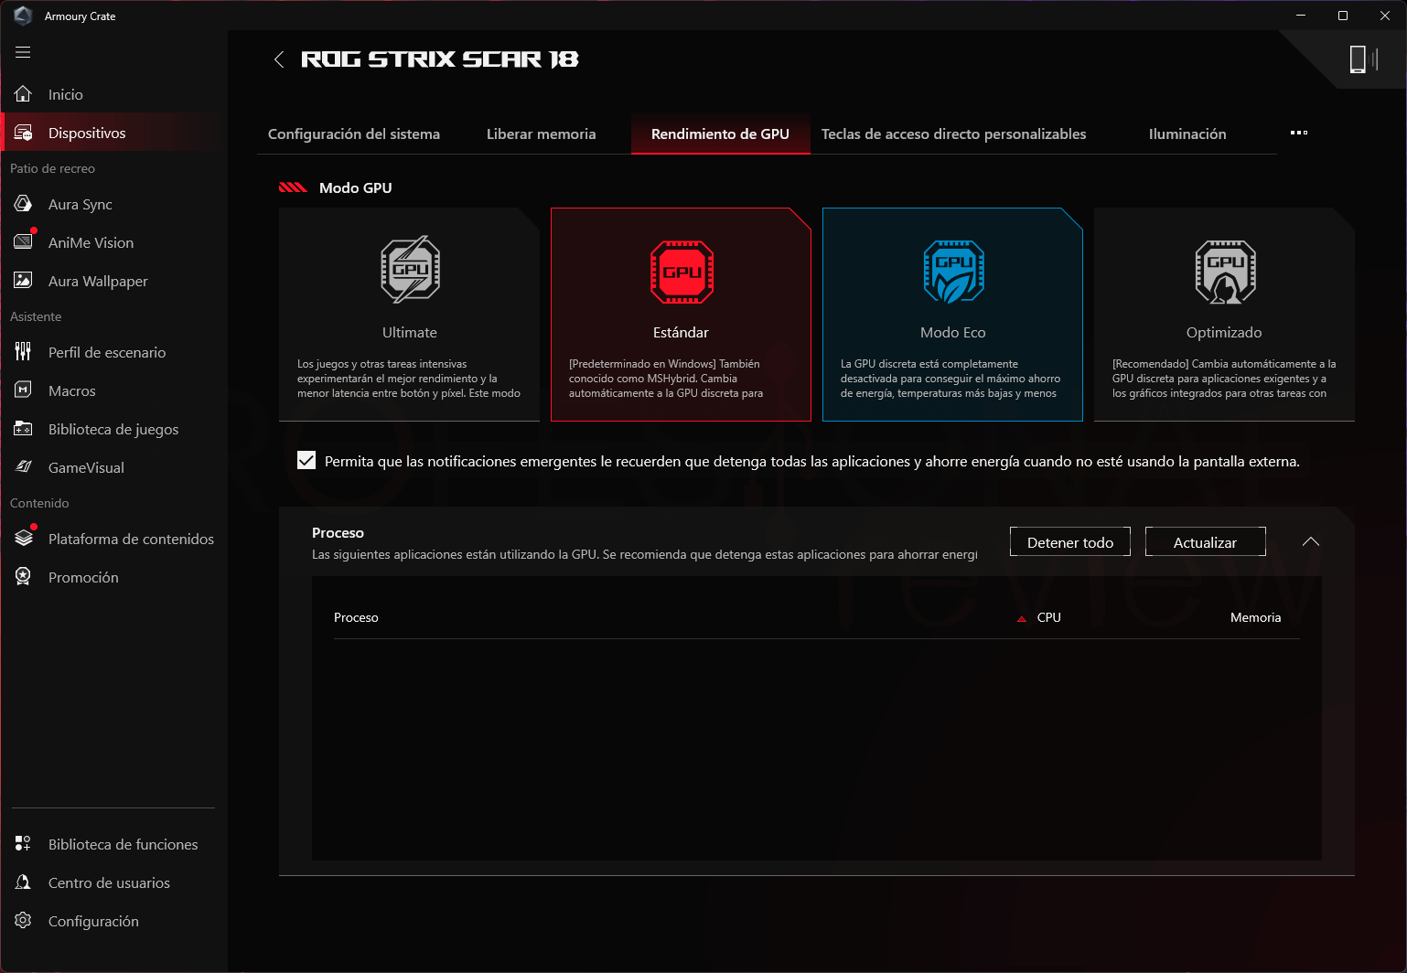This screenshot has height=973, width=1407.
Task: Click the Optimizado Recomendado description text
Action: coord(1224,379)
